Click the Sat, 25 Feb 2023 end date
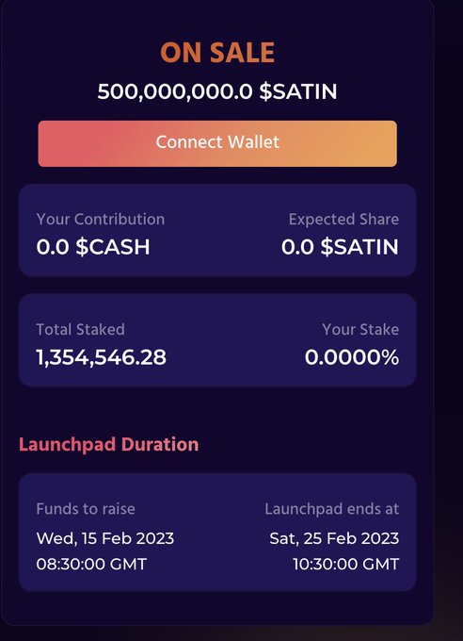 coord(334,538)
